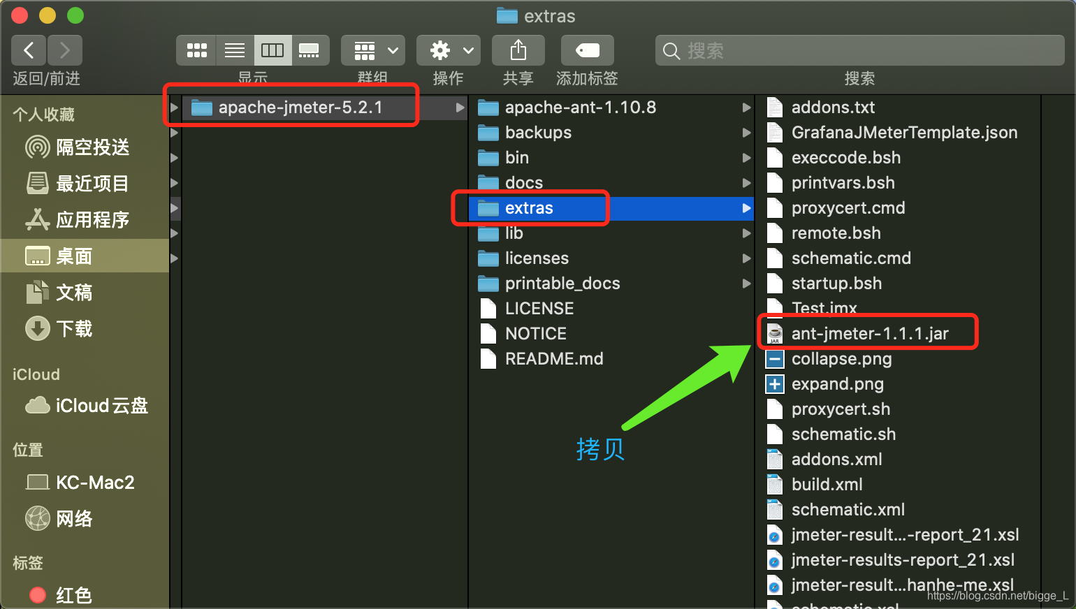Open the action gear menu
This screenshot has width=1076, height=609.
click(449, 50)
